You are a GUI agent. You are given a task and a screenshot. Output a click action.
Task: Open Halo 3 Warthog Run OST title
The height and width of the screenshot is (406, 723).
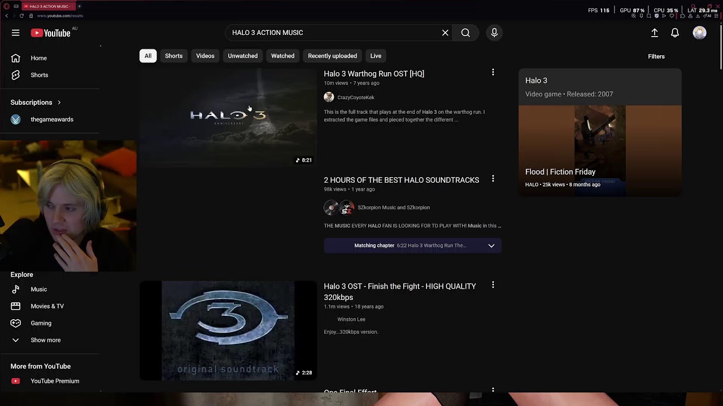pos(374,74)
